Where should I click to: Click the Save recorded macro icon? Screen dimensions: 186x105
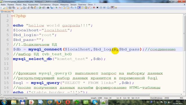coord(108,8)
